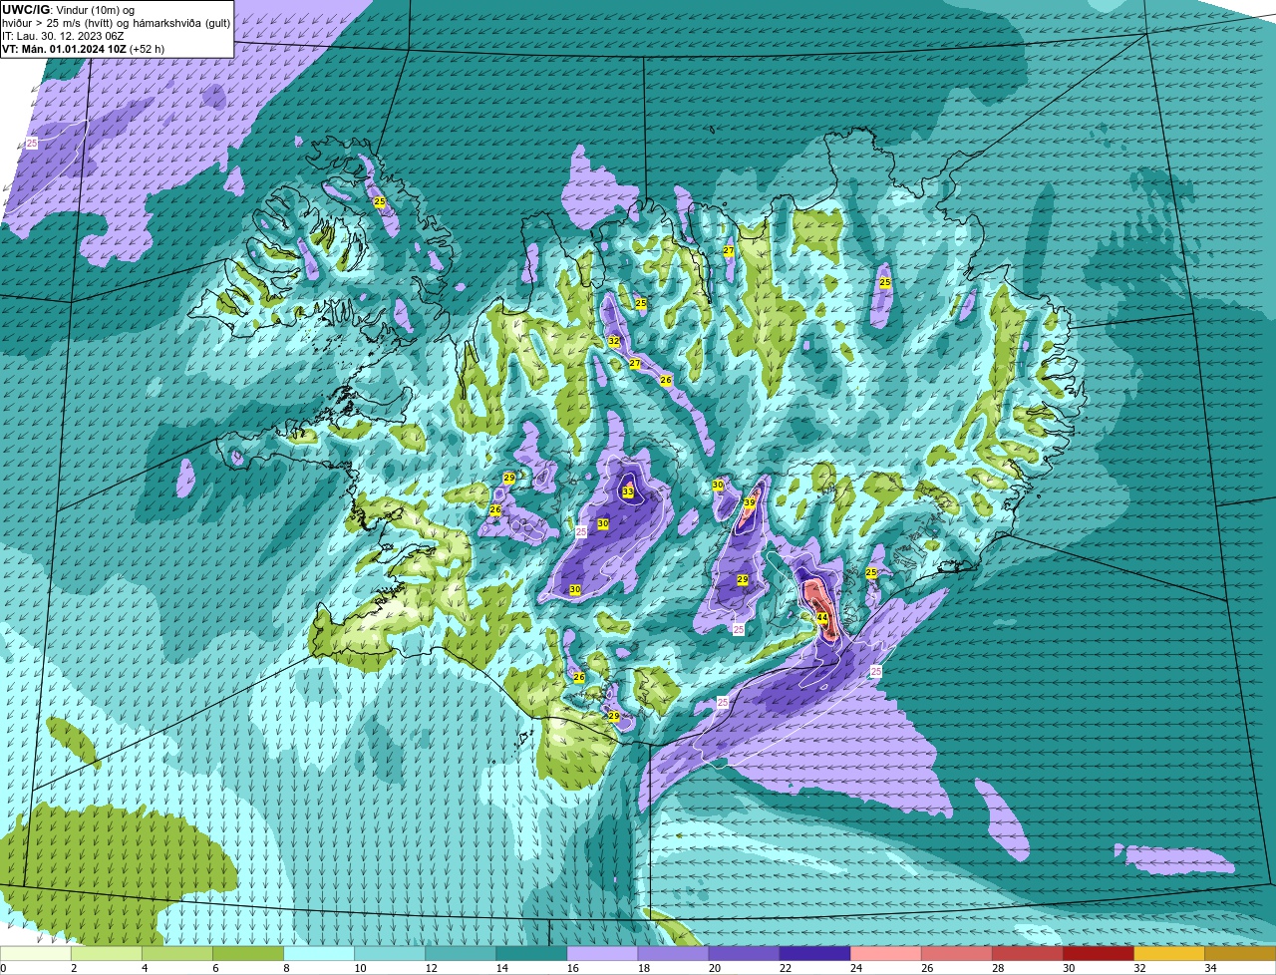Click the light lavender swatch between 16 and 18
The height and width of the screenshot is (975, 1276).
(602, 954)
